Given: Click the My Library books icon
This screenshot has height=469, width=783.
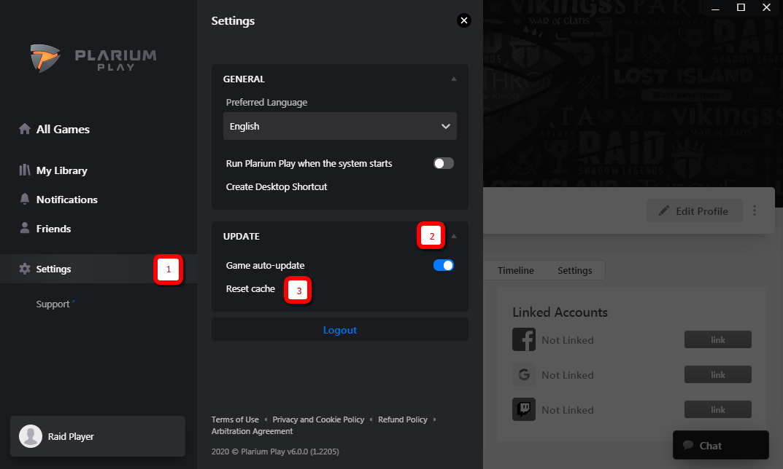Looking at the screenshot, I should coord(25,170).
